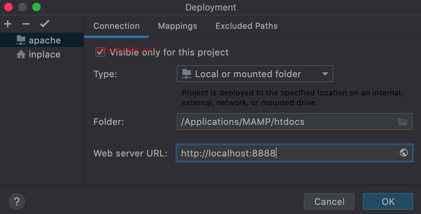421x214 pixels.
Task: Click the green zoom window button
Action: pos(36,7)
